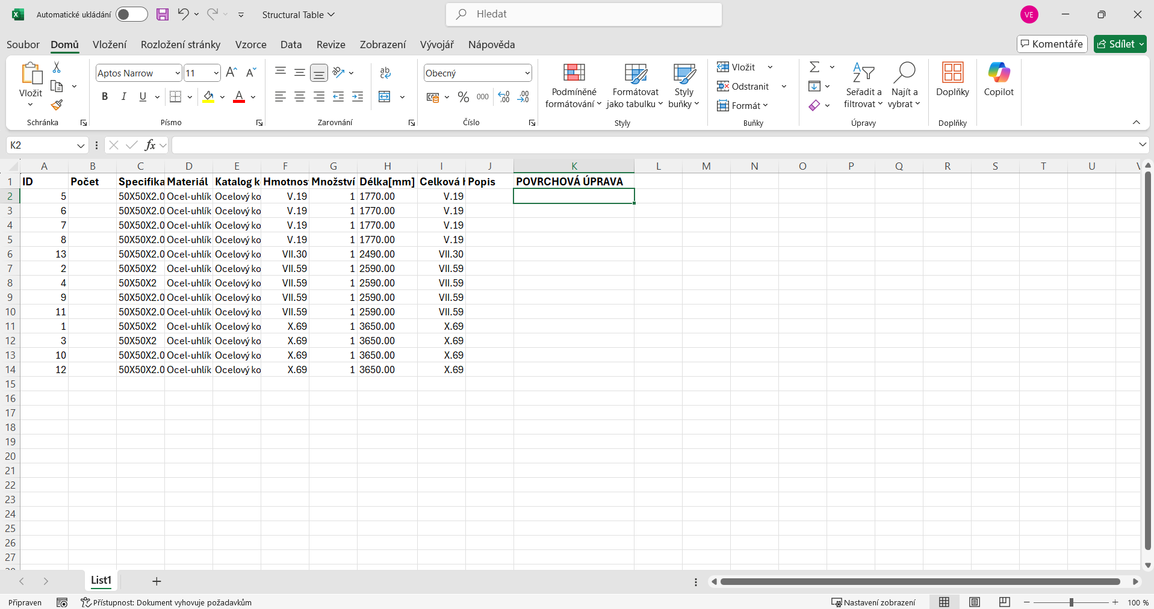Toggle Underline formatting
This screenshot has width=1154, height=609.
[x=143, y=97]
